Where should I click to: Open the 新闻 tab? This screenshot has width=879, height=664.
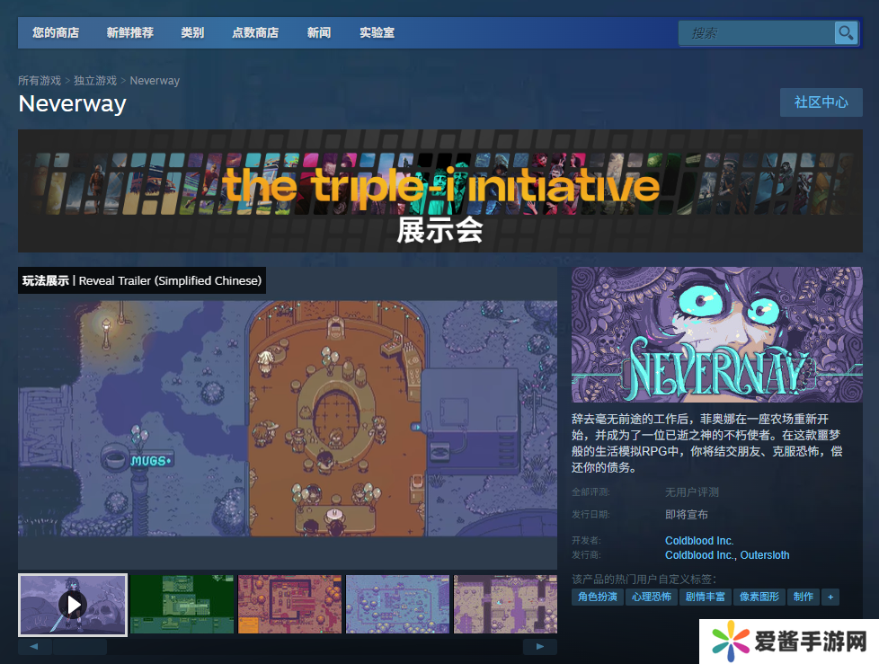[x=318, y=33]
